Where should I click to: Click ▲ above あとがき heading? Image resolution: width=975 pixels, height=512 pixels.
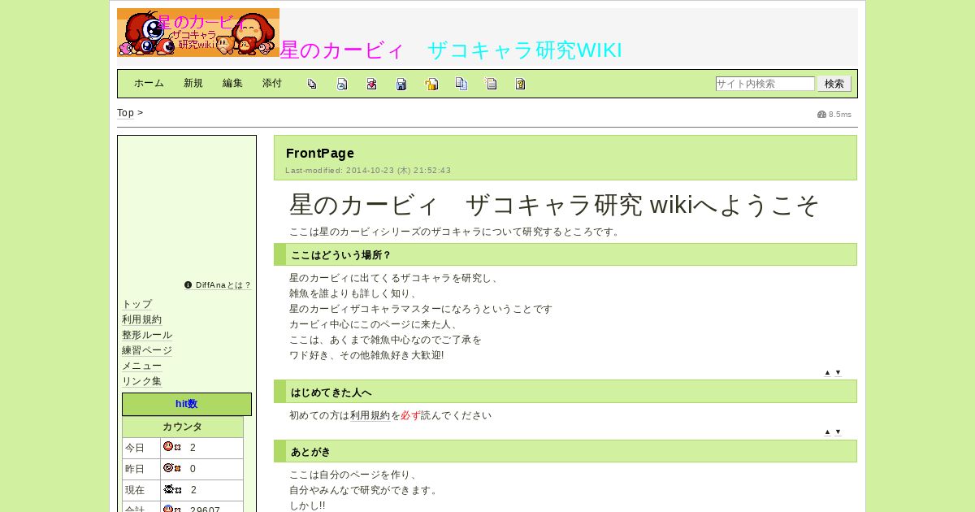click(x=827, y=432)
